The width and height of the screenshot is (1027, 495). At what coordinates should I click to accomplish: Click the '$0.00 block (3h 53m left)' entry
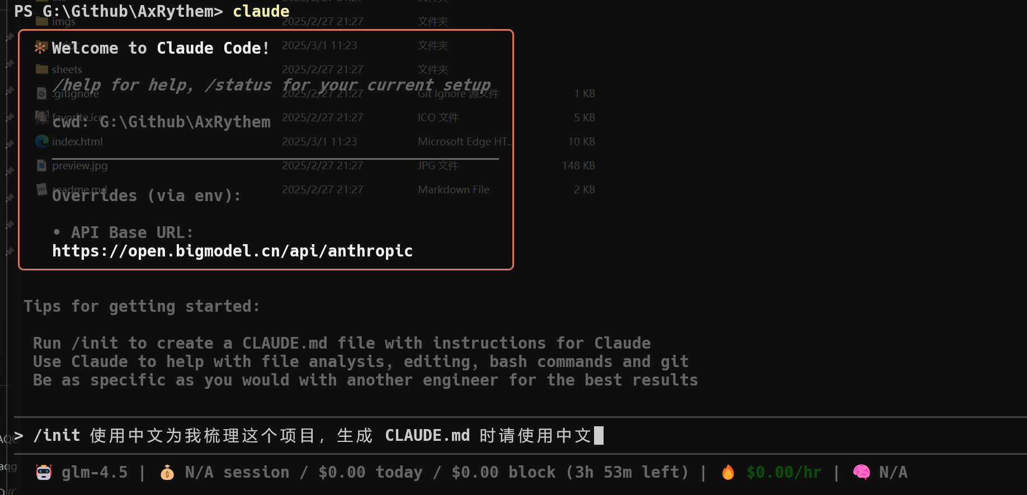coord(570,473)
